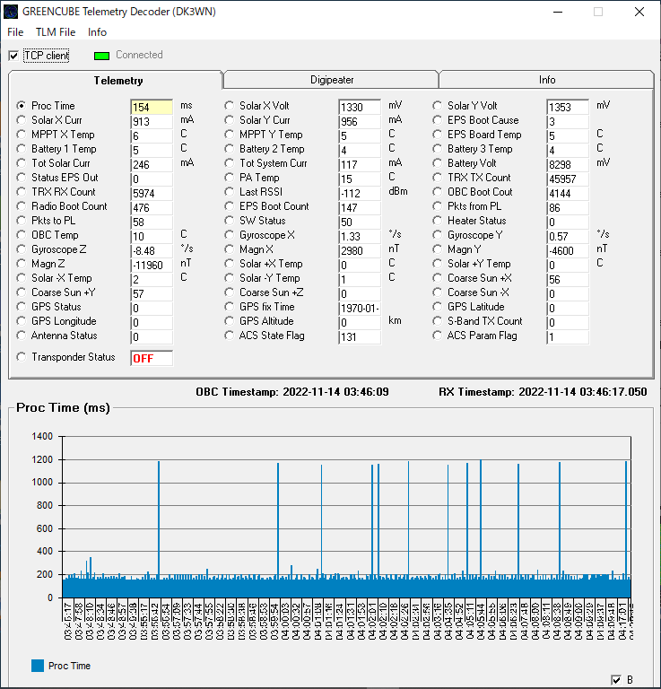Select the Last RSSI radio button
The image size is (661, 689).
(x=229, y=192)
